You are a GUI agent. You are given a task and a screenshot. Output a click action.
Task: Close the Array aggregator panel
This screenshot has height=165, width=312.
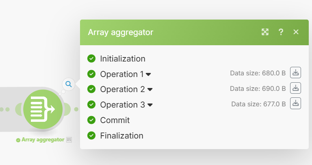[x=296, y=32]
